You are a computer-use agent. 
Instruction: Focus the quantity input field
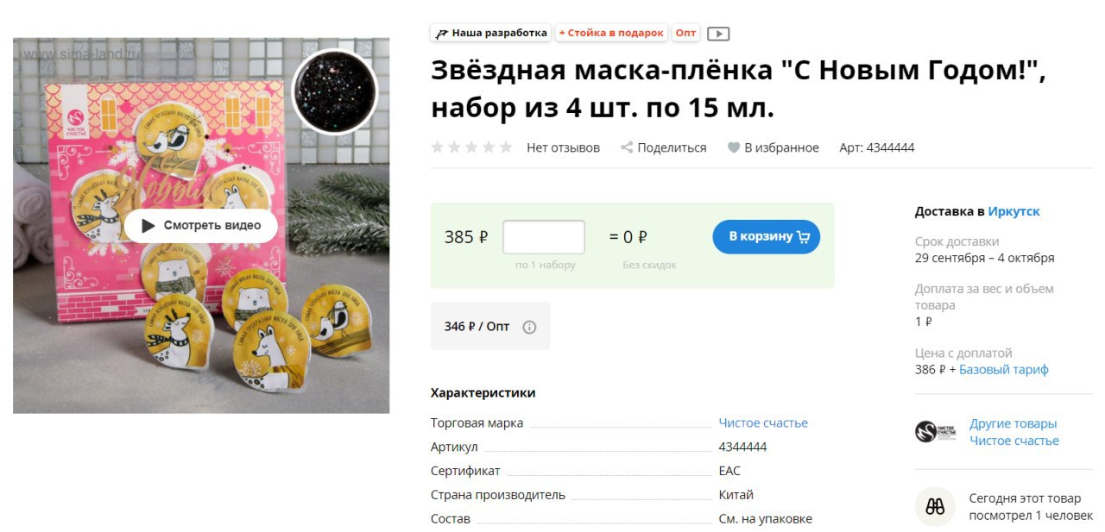tap(544, 237)
